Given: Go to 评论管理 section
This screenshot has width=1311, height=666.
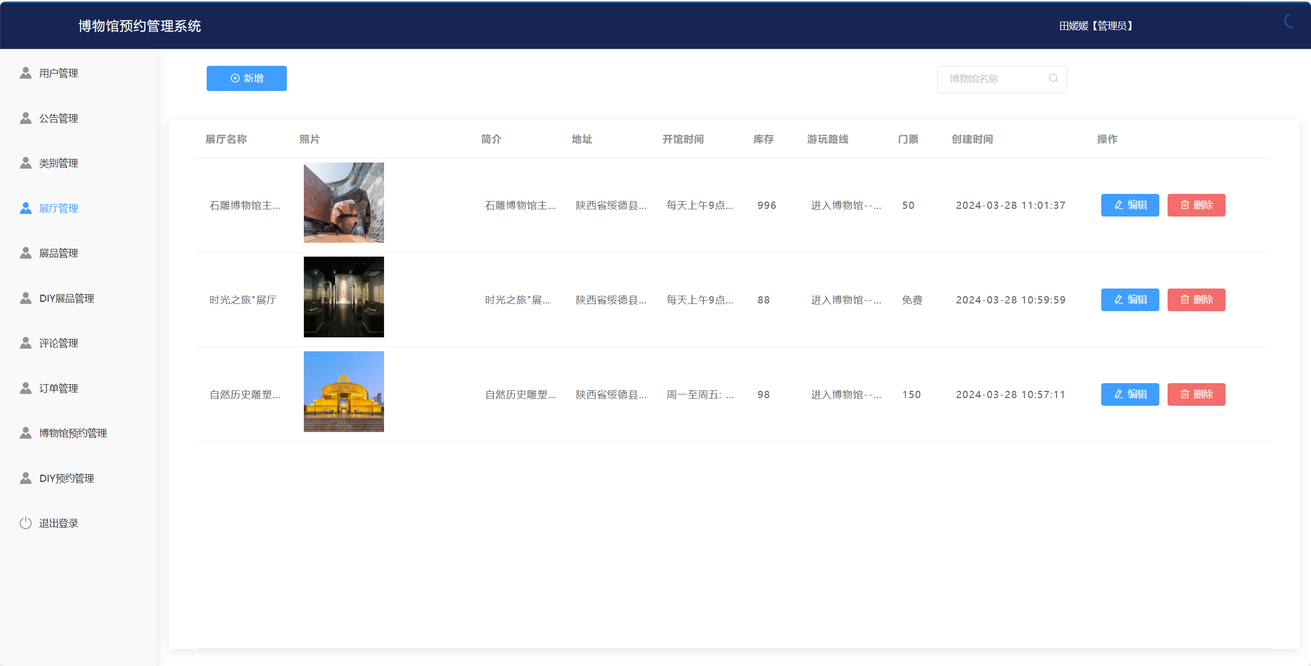Looking at the screenshot, I should click(59, 343).
